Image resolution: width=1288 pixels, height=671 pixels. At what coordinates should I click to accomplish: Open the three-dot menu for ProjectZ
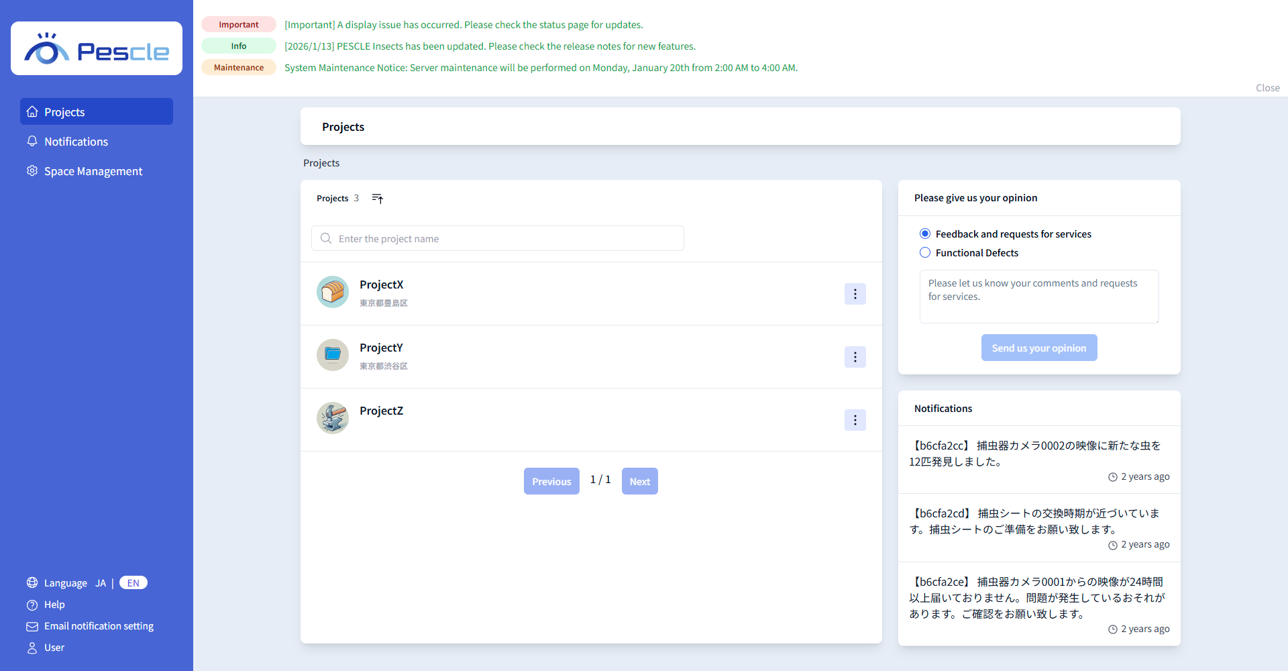(x=855, y=420)
